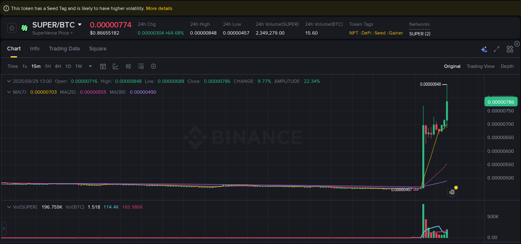Open chart settings via the hexagon icon
The height and width of the screenshot is (244, 521).
click(153, 66)
